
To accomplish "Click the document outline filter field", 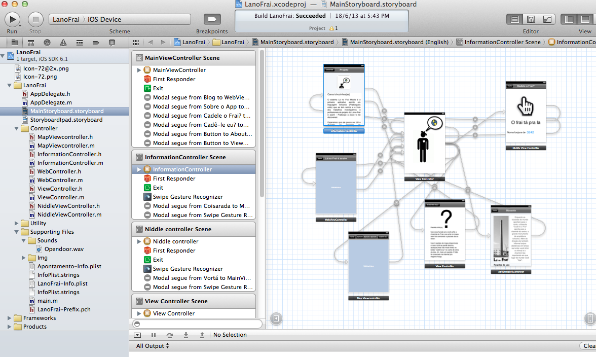I will coord(197,324).
